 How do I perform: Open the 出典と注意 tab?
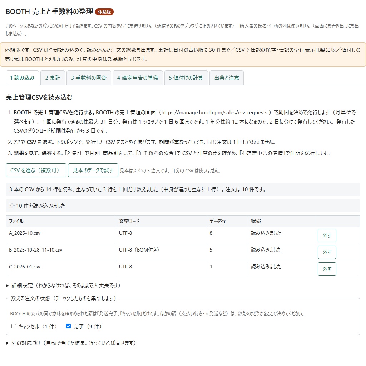(227, 78)
